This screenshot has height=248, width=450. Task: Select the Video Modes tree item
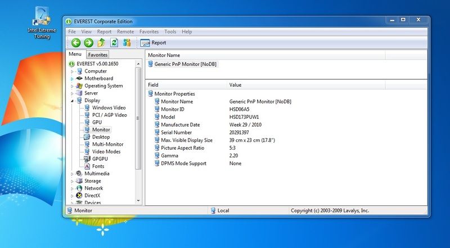point(106,152)
